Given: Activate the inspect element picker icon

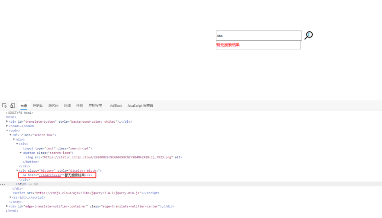Looking at the screenshot, I should tap(4, 106).
